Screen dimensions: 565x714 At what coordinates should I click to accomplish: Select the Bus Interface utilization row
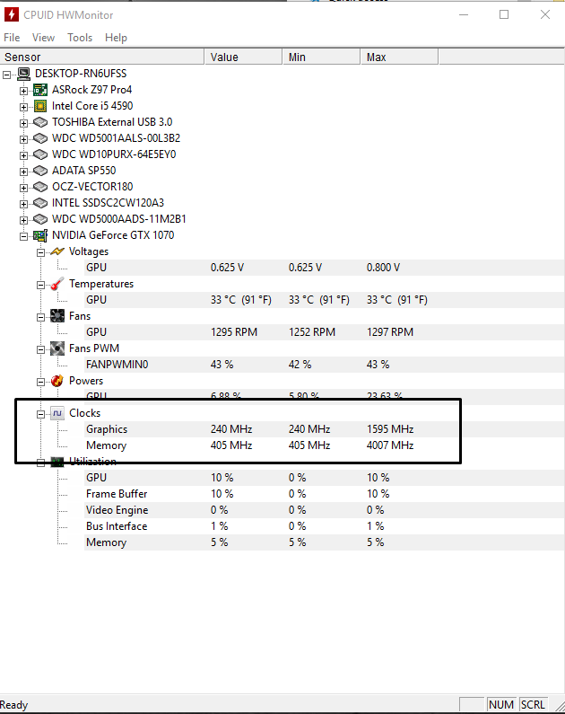pyautogui.click(x=117, y=526)
